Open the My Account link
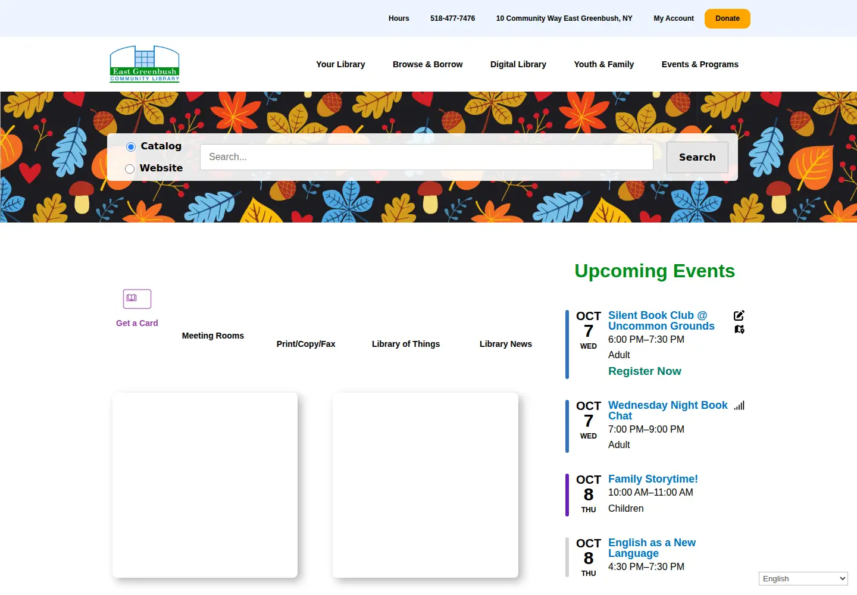Screen dimensions: 857x595 pyautogui.click(x=674, y=18)
